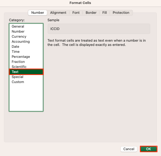Viewport: 161px width, 156px height.
Task: Select the Date category
Action: pos(26,46)
